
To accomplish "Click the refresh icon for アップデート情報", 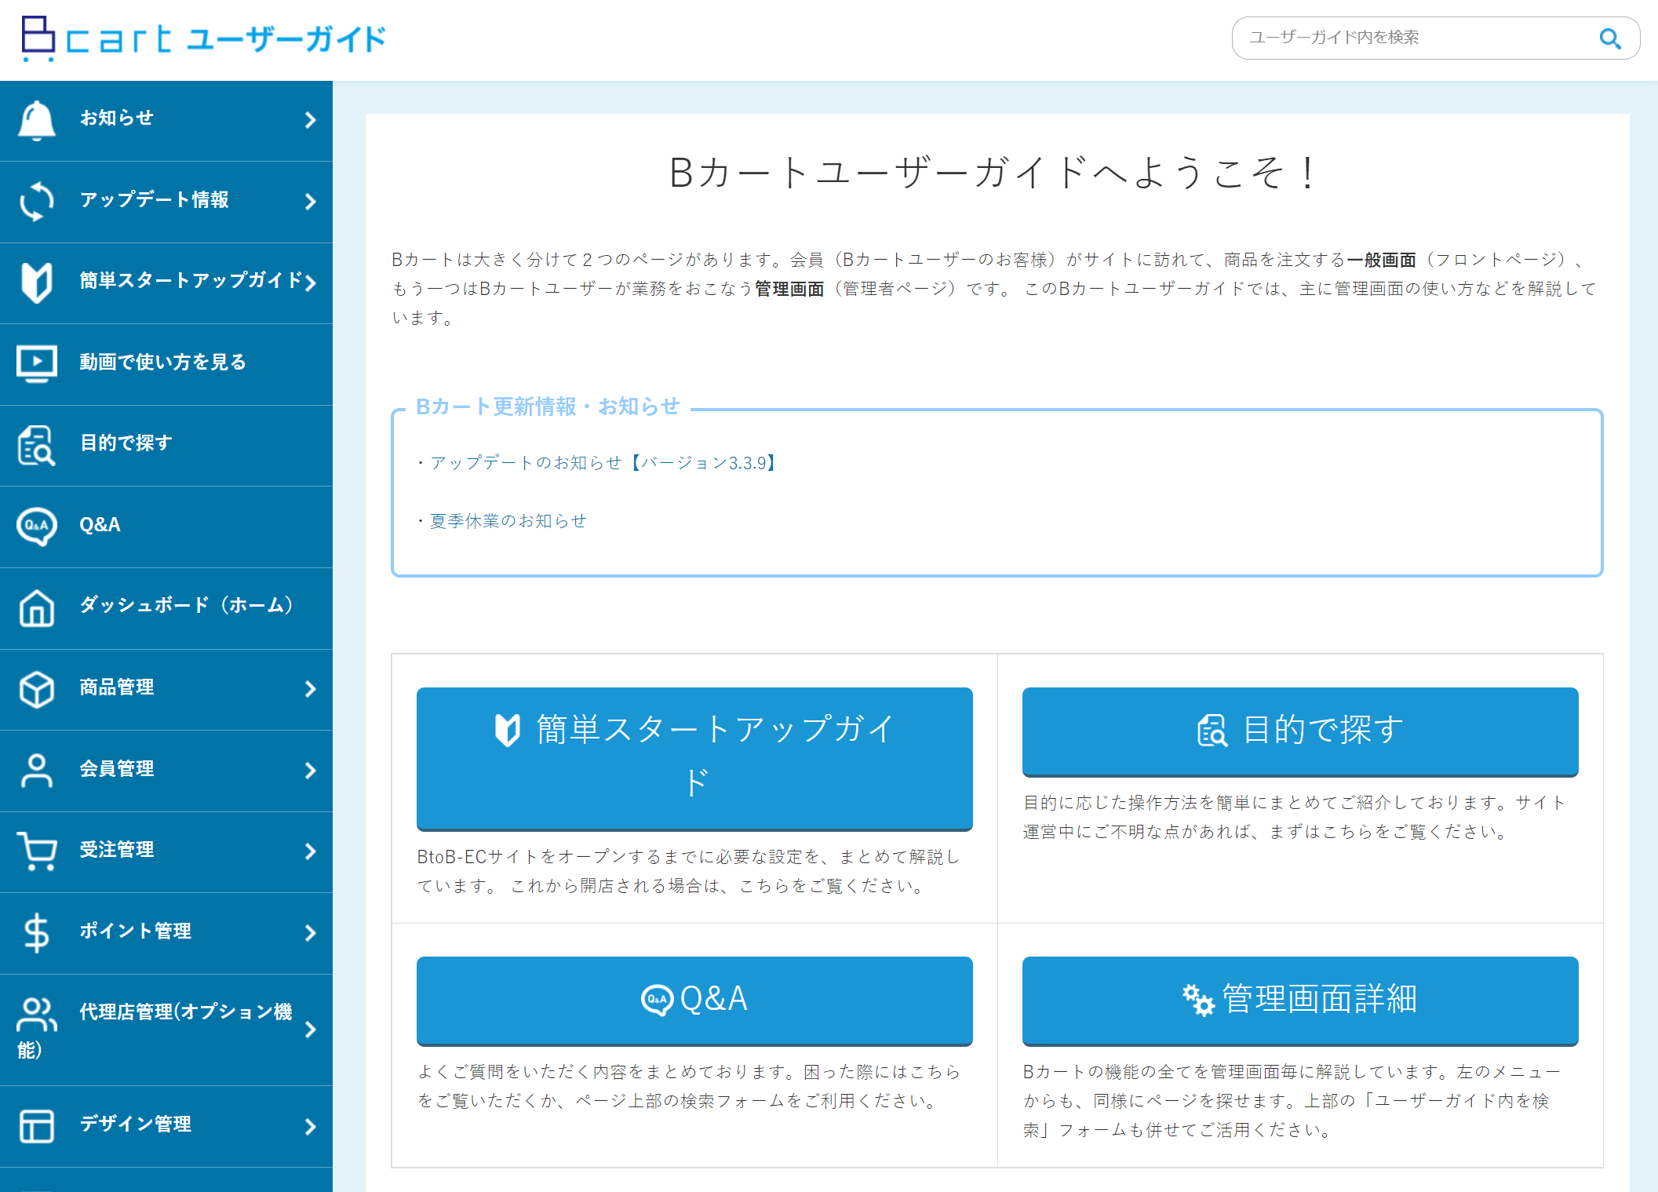I will click(37, 202).
